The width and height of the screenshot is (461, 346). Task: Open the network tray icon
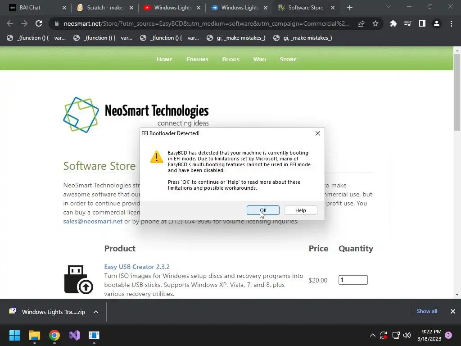[396, 335]
